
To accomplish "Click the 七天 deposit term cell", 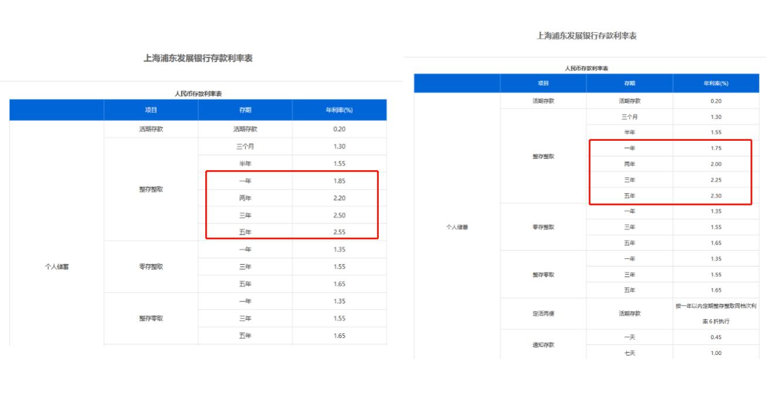I will click(629, 353).
